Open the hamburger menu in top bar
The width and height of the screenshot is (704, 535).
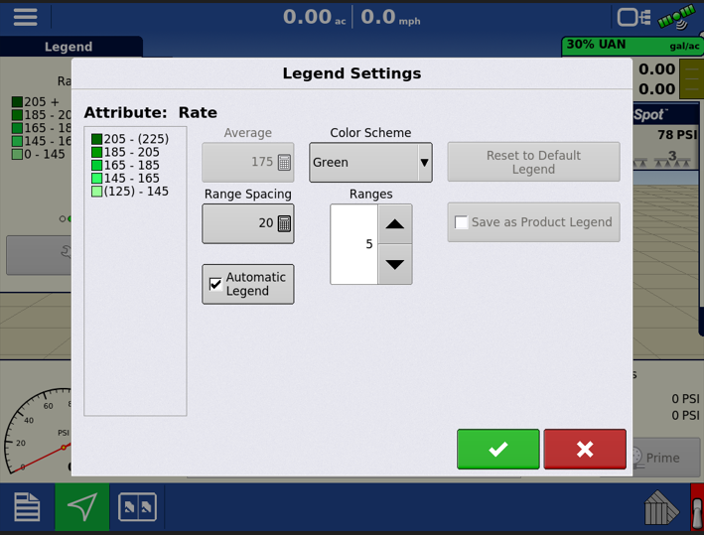[x=25, y=17]
